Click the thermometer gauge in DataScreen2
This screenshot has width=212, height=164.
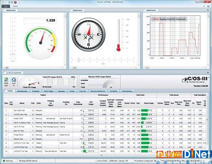[x=119, y=35]
